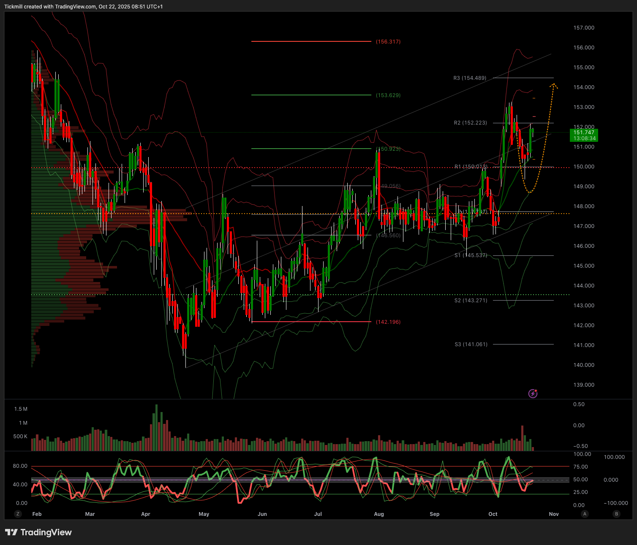
Task: Select the red (156.317) level line label
Action: pyautogui.click(x=388, y=42)
